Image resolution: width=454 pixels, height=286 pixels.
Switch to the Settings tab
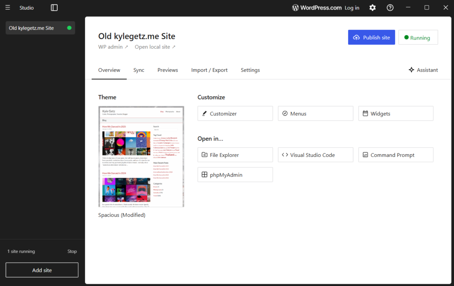[x=250, y=70]
